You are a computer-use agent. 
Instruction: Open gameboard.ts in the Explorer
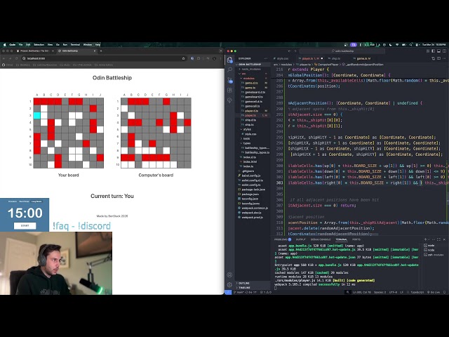pos(254,97)
